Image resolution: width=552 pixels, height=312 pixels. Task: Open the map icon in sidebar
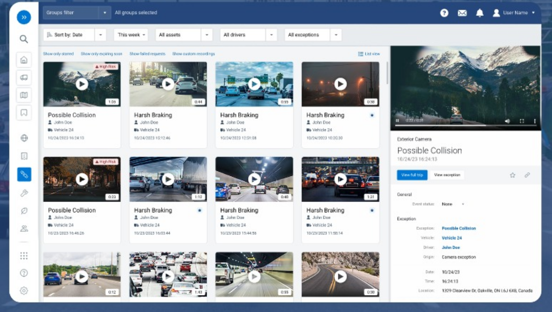[24, 95]
